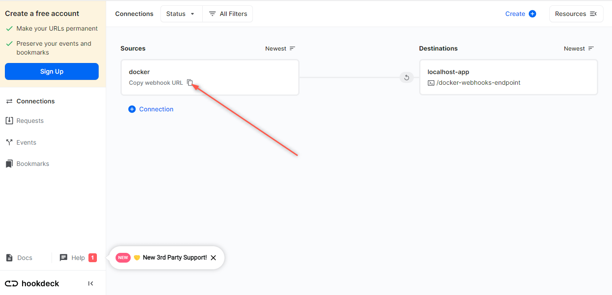This screenshot has height=295, width=612.
Task: Open the Status filter dropdown
Action: (181, 14)
